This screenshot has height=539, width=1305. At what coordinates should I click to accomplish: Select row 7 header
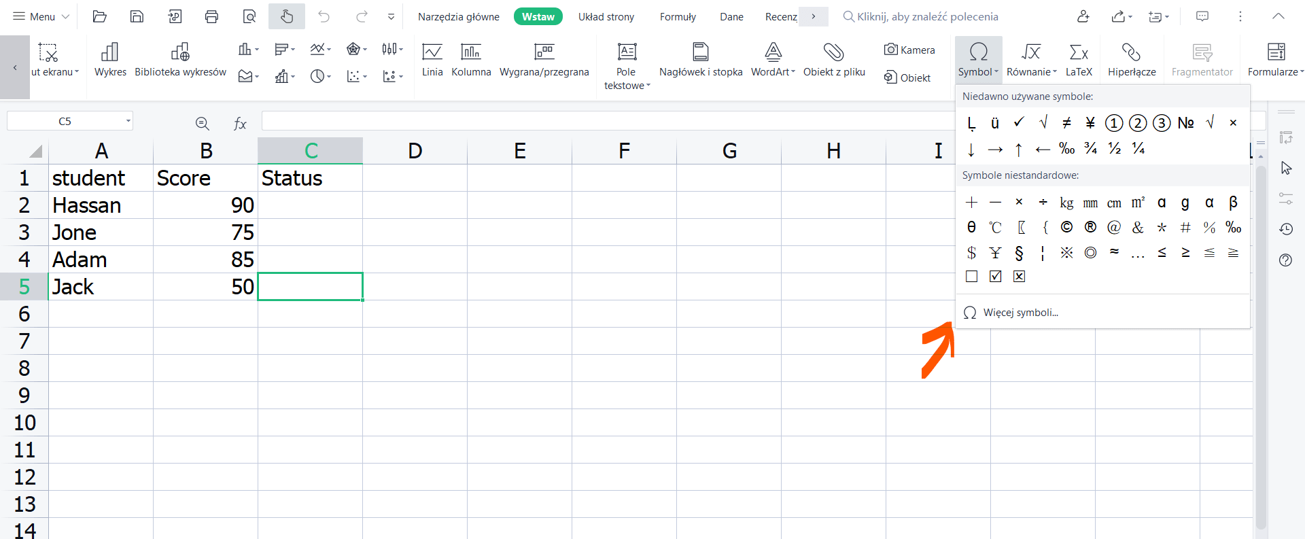[x=24, y=341]
